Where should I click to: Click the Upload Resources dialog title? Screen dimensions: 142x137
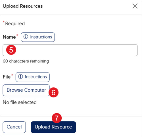pyautogui.click(x=23, y=6)
